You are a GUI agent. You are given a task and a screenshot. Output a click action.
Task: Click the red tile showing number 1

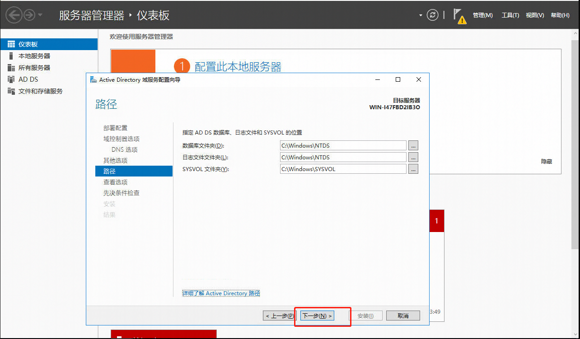[437, 221]
